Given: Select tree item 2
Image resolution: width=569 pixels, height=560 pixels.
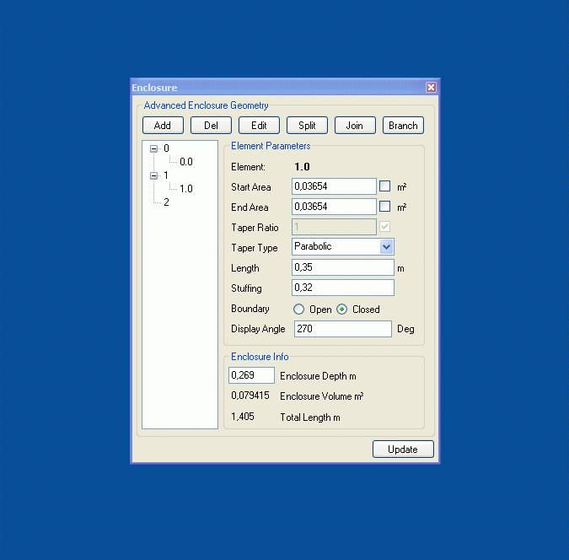Looking at the screenshot, I should pos(166,202).
